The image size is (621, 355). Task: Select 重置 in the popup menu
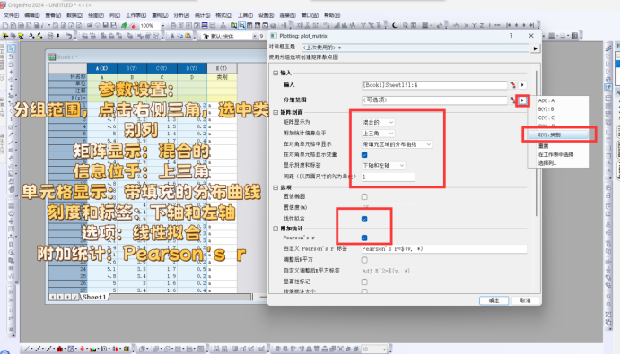[x=544, y=146]
